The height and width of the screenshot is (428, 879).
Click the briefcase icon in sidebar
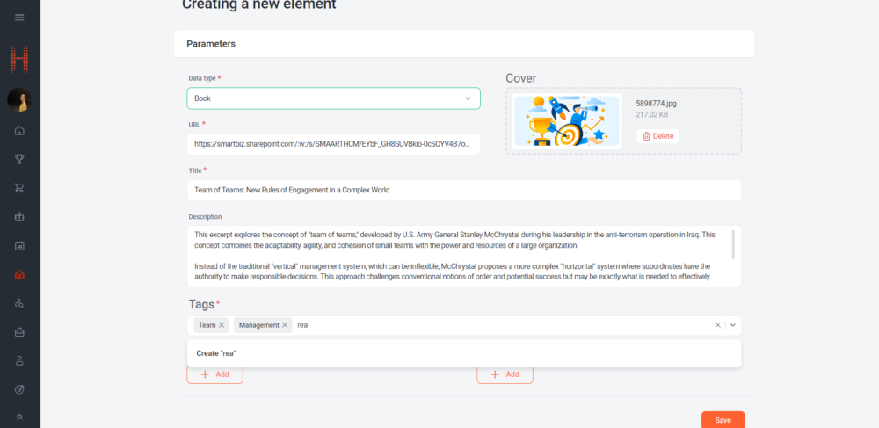[x=19, y=331]
